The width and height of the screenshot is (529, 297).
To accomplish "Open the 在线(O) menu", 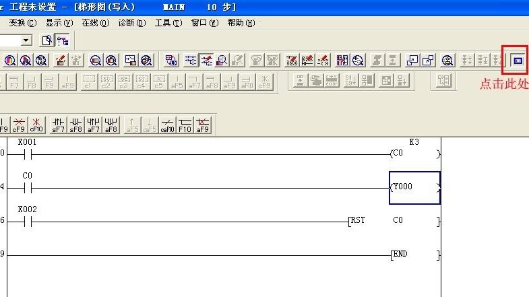I will [x=95, y=23].
